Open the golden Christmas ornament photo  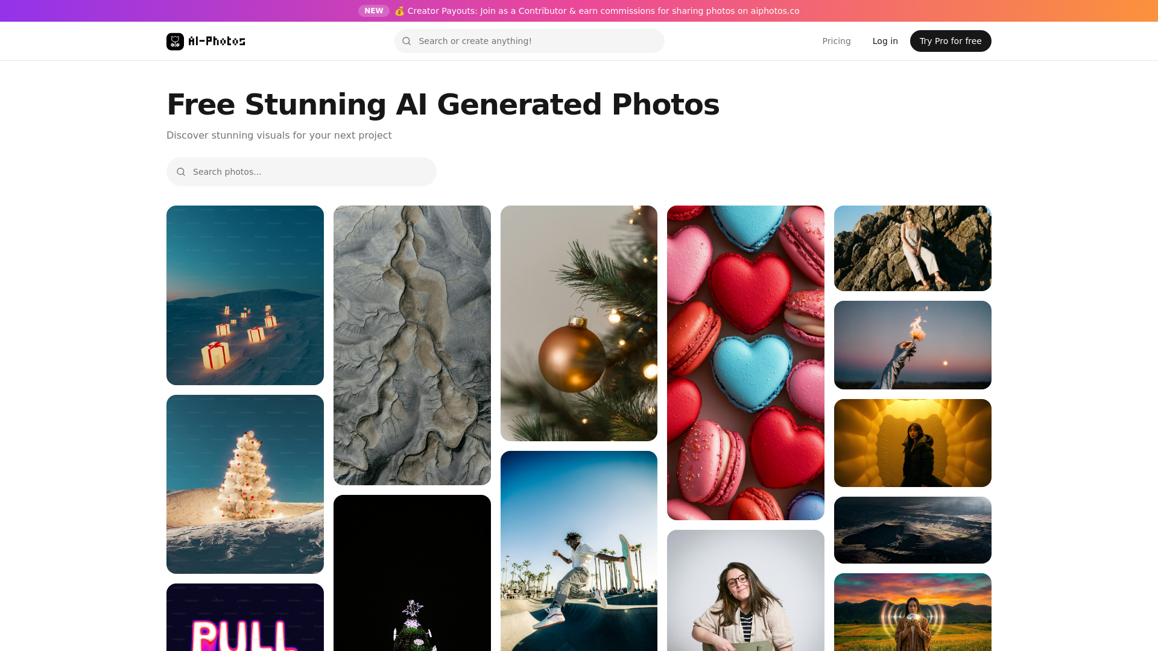(578, 322)
